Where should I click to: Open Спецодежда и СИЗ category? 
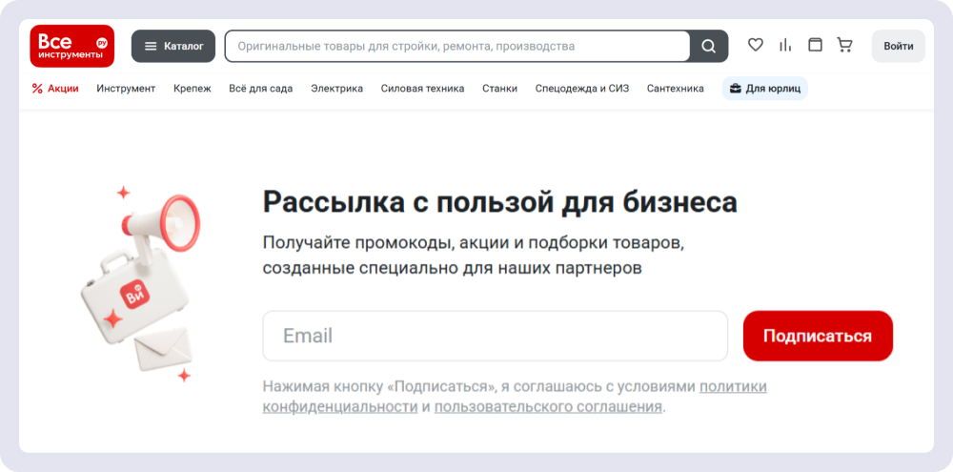[x=582, y=89]
